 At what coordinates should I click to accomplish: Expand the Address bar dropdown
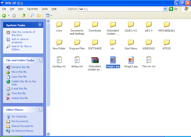[165, 9]
